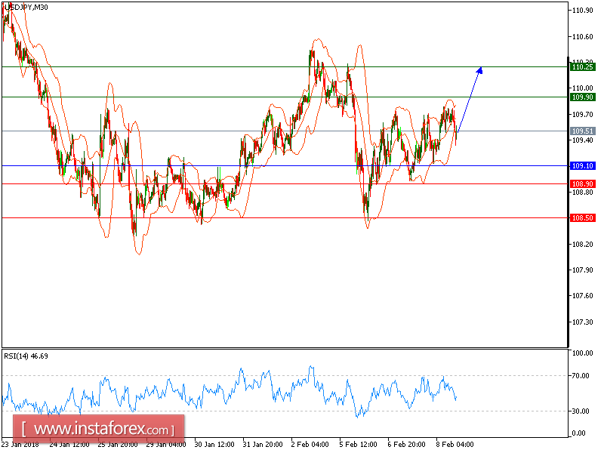Click the 110.90 price axis value
The image size is (604, 453).
point(582,11)
